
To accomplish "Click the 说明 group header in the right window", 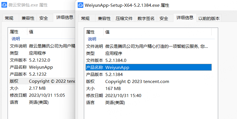I will click(x=92, y=39).
